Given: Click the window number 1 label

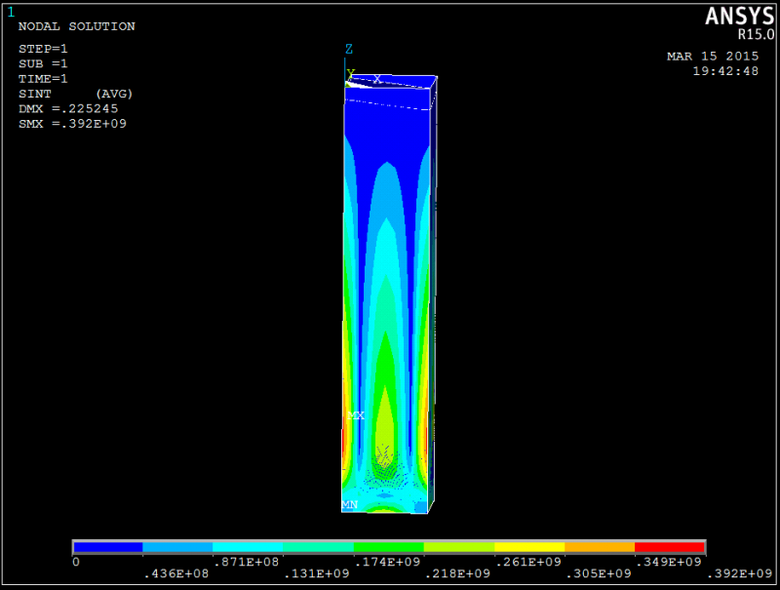Looking at the screenshot, I should 11,12.
